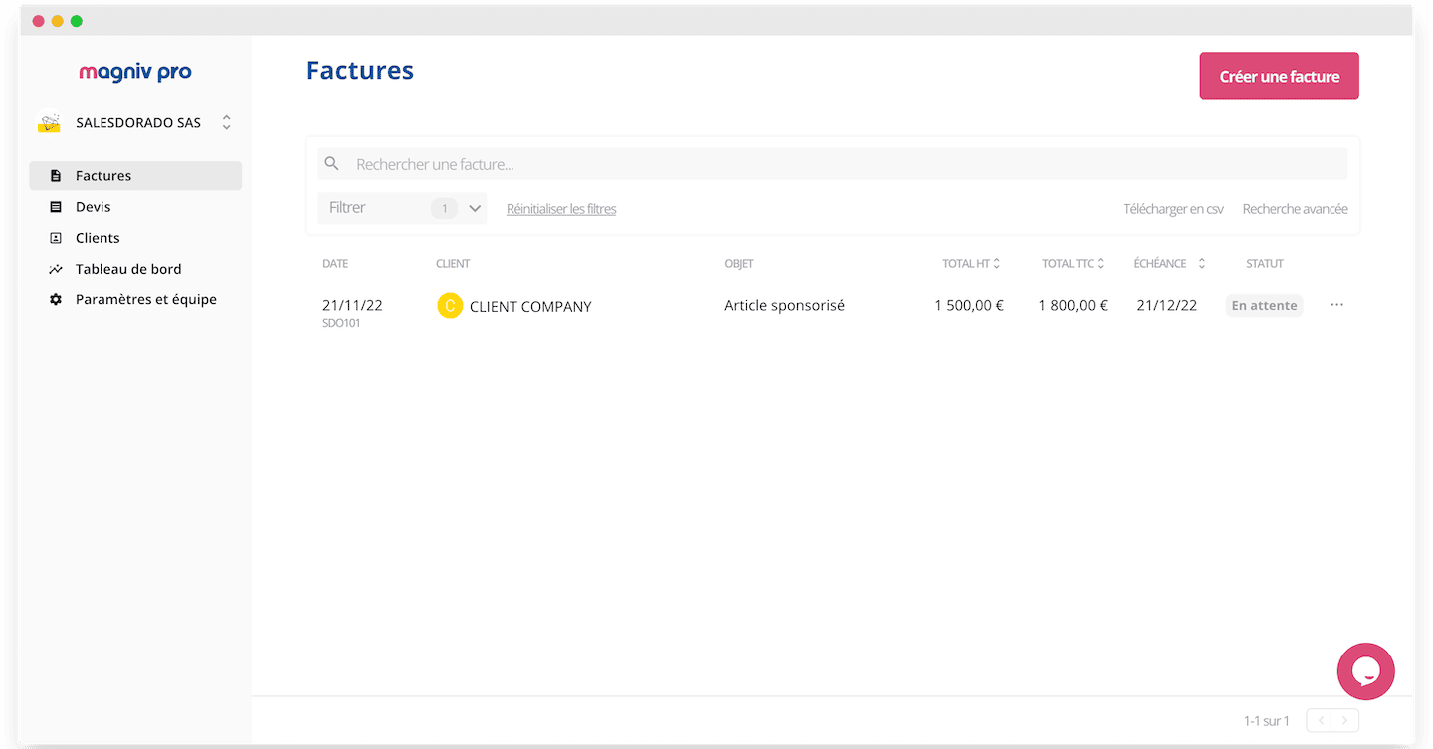Open Recherche avancée
1433x749 pixels.
[1295, 209]
